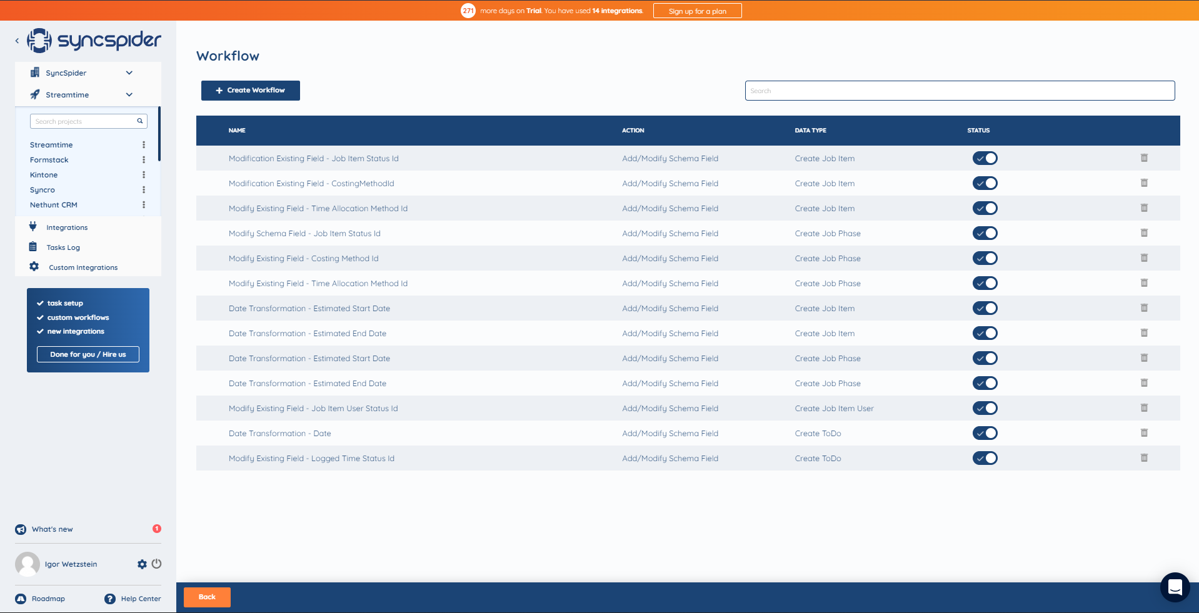Click the sidebar project list scrollbar
This screenshot has height=613, width=1199.
tap(159, 134)
